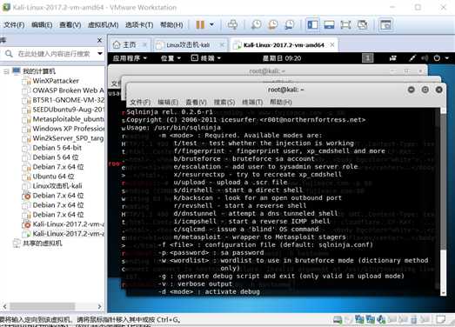Screen dimensions: 455x327
Task: Open the Kali 位置 menu
Action: [171, 58]
